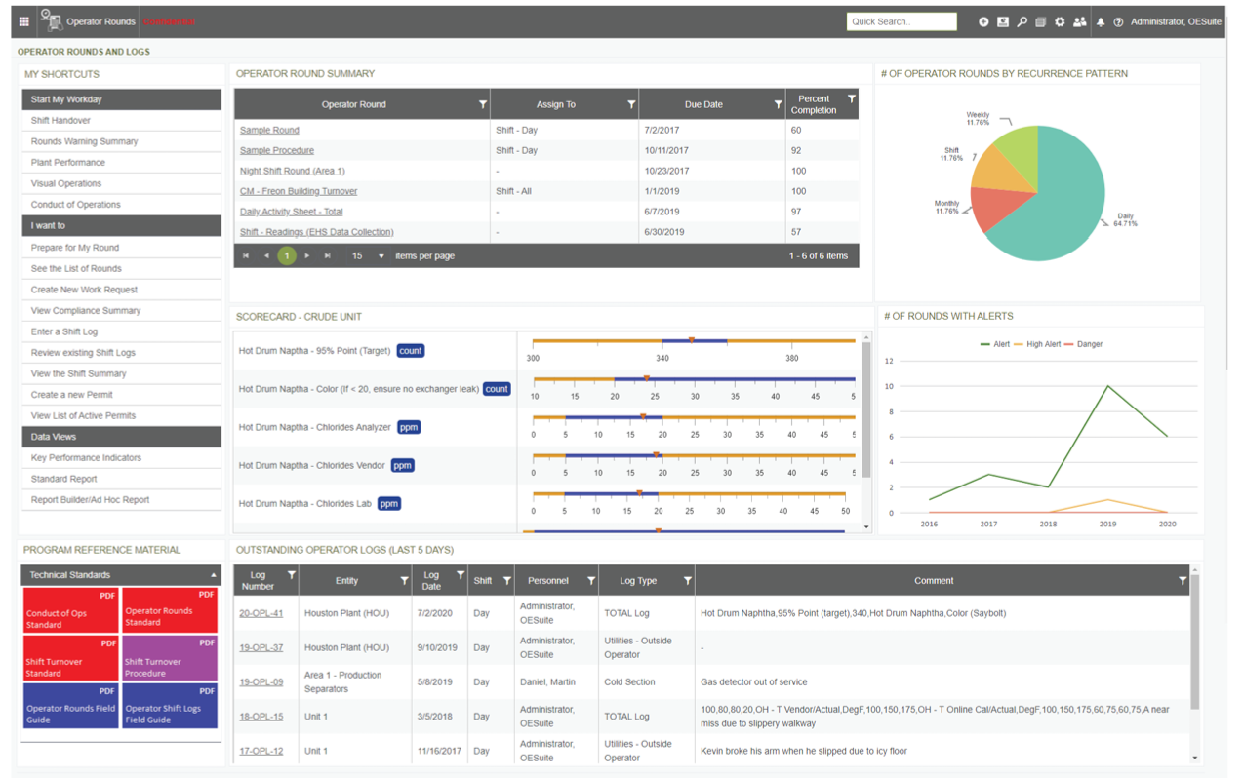Open the users group icon
Image resolution: width=1243 pixels, height=778 pixels.
(1080, 21)
